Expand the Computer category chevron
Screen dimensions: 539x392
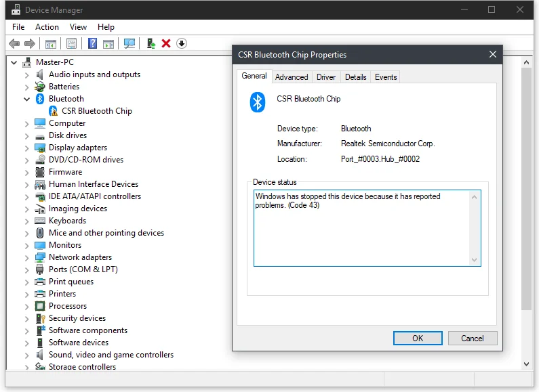click(27, 124)
